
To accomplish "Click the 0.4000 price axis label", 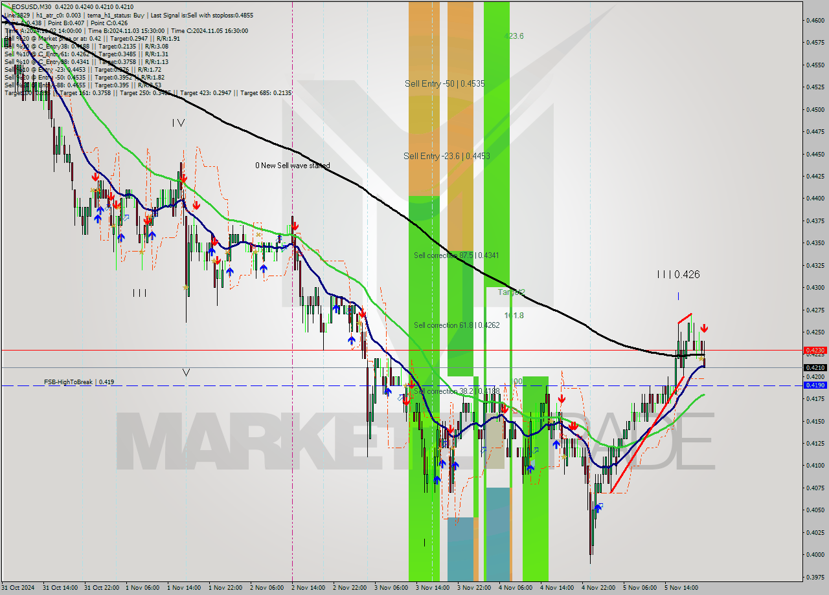I will click(x=815, y=554).
